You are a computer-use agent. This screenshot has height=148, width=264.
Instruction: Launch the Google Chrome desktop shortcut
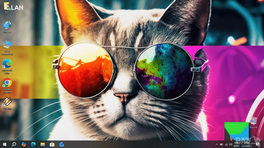pos(7,86)
